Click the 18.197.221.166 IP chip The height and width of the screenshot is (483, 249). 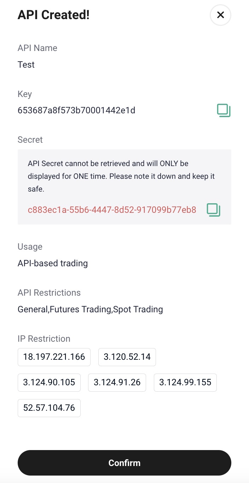[54, 357]
